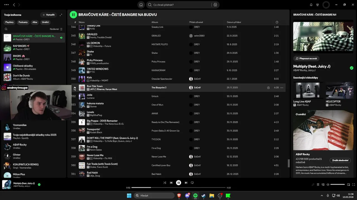The image size is (357, 200).
Task: Skip to previous track
Action: pyautogui.click(x=171, y=182)
